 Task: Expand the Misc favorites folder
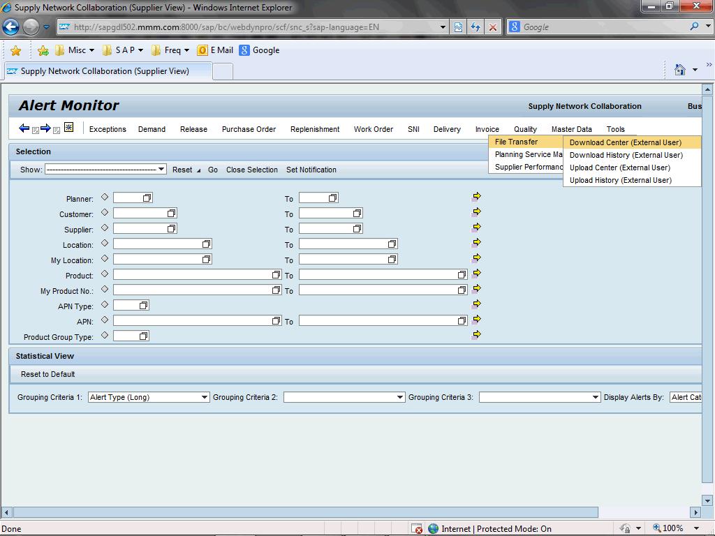click(75, 50)
